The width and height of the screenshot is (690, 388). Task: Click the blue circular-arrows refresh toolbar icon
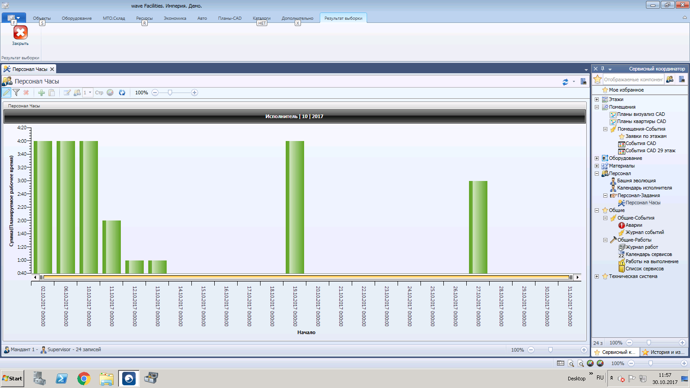pyautogui.click(x=122, y=93)
